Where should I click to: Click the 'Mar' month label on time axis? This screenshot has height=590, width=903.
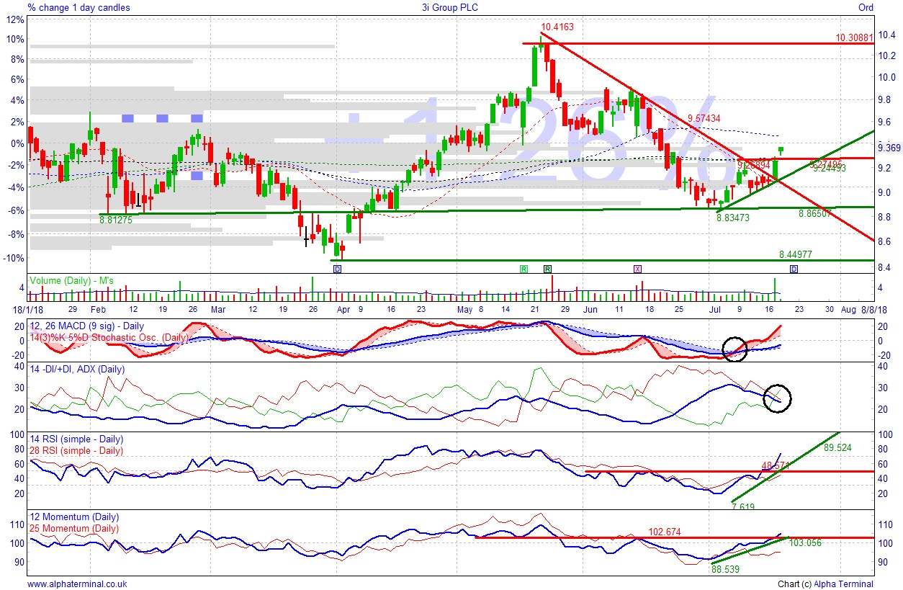pyautogui.click(x=218, y=309)
